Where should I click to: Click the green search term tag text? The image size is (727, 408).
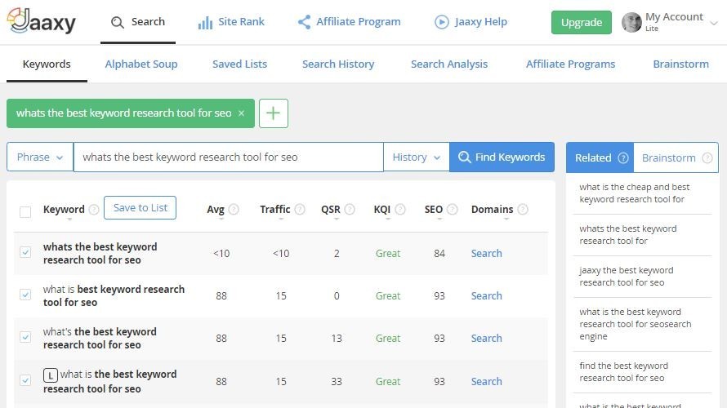[124, 113]
